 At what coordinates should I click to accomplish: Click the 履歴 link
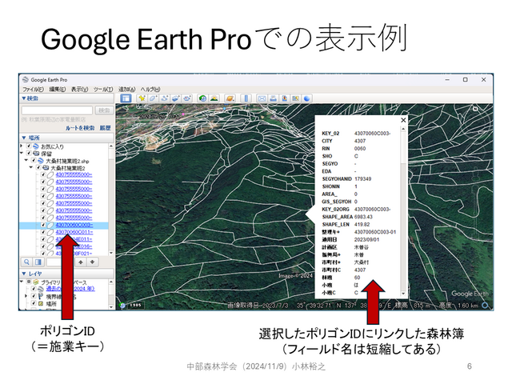pos(105,128)
